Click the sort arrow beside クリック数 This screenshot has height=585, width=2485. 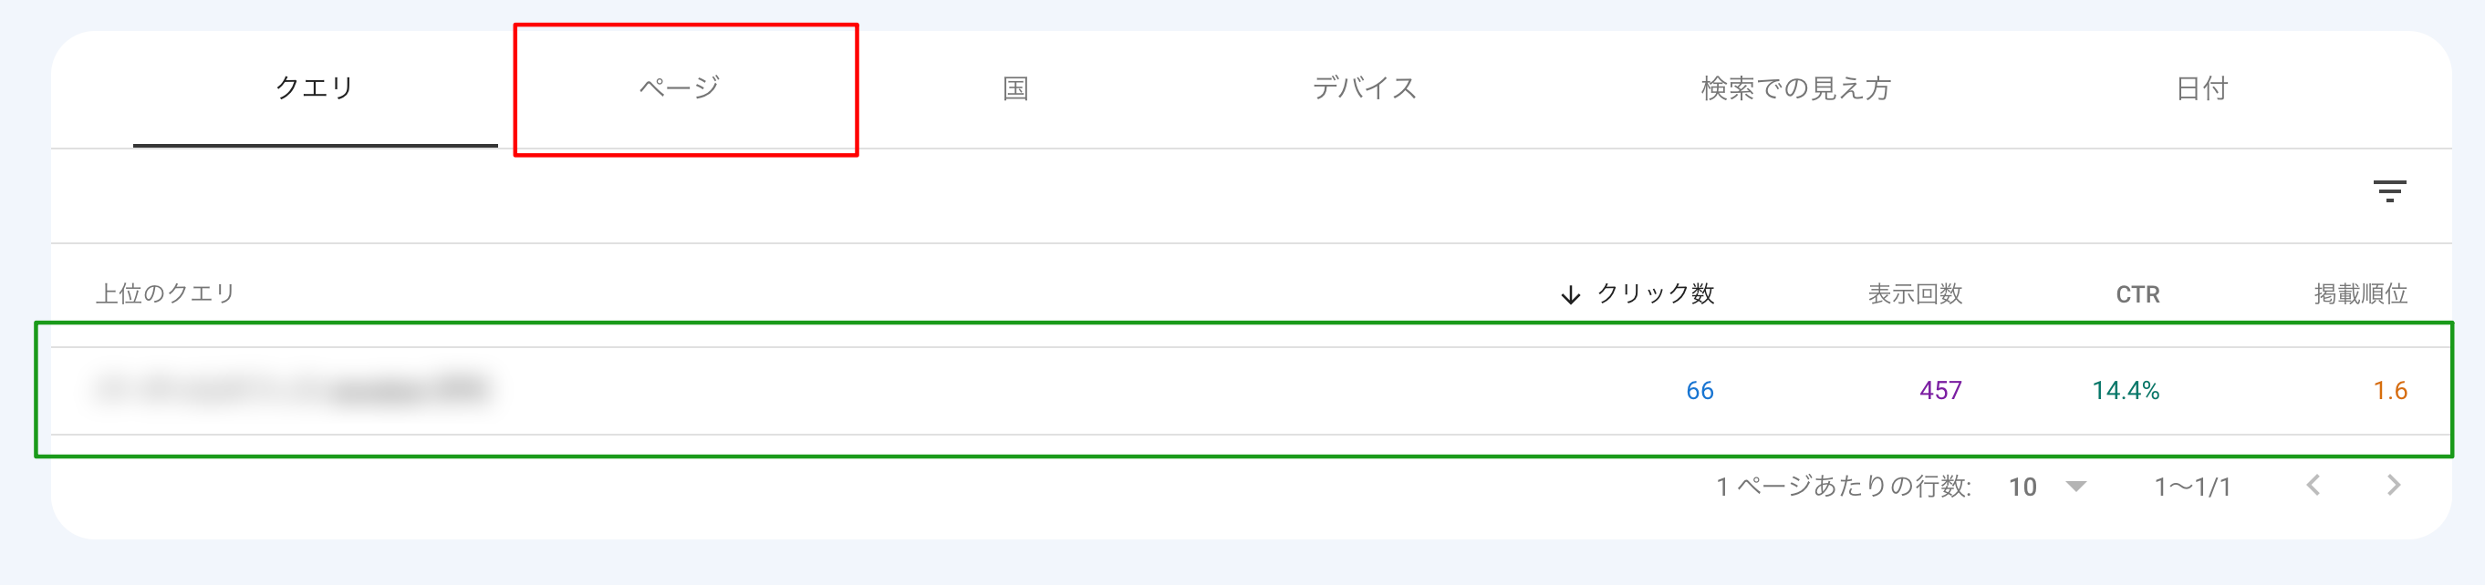pos(1571,295)
